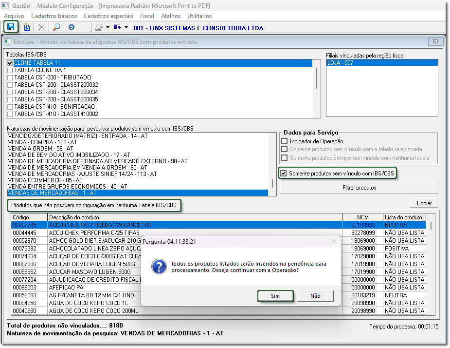This screenshot has width=450, height=348.
Task: Click the New record toolbar icon
Action: point(26,27)
